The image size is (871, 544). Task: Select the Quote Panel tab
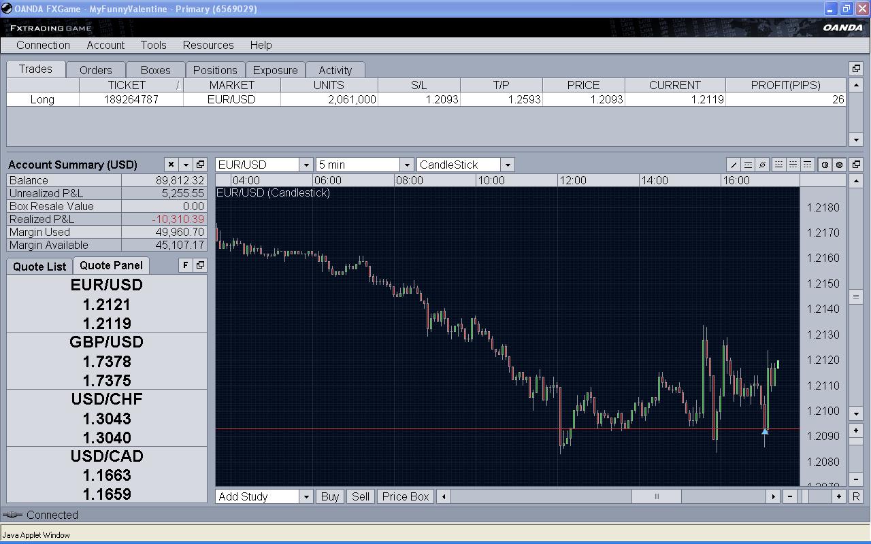tap(112, 265)
